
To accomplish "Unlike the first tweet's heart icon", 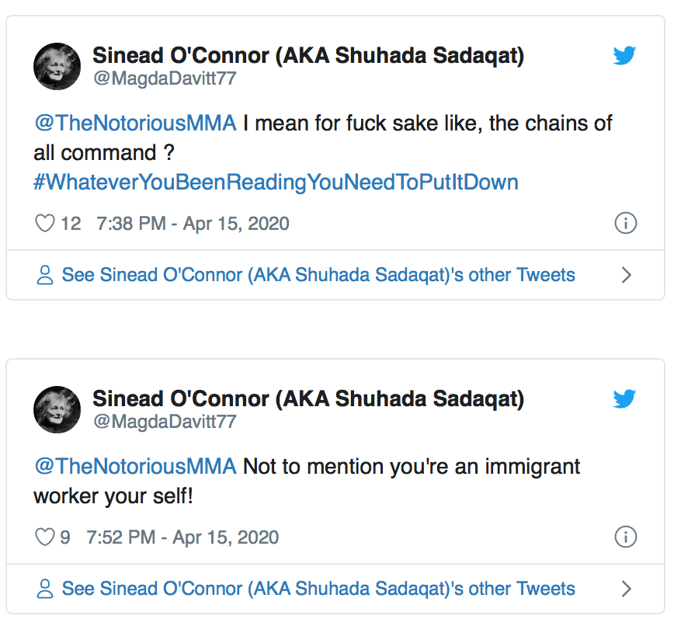I will [x=44, y=223].
